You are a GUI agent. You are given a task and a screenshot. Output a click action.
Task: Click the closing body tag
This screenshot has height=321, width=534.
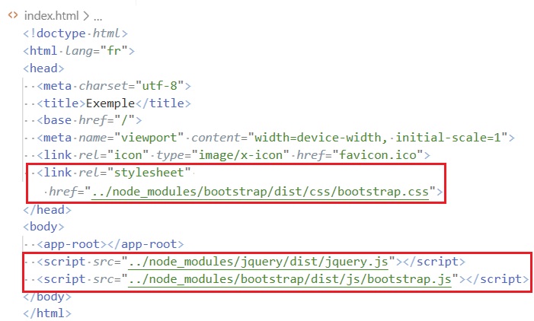click(x=47, y=297)
